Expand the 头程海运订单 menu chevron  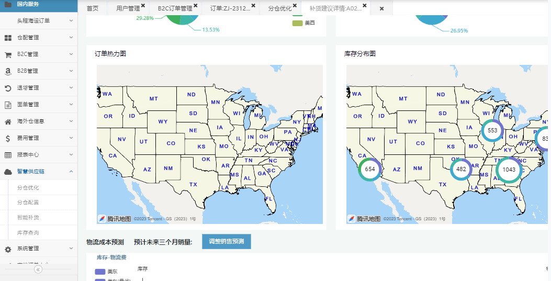pyautogui.click(x=71, y=21)
